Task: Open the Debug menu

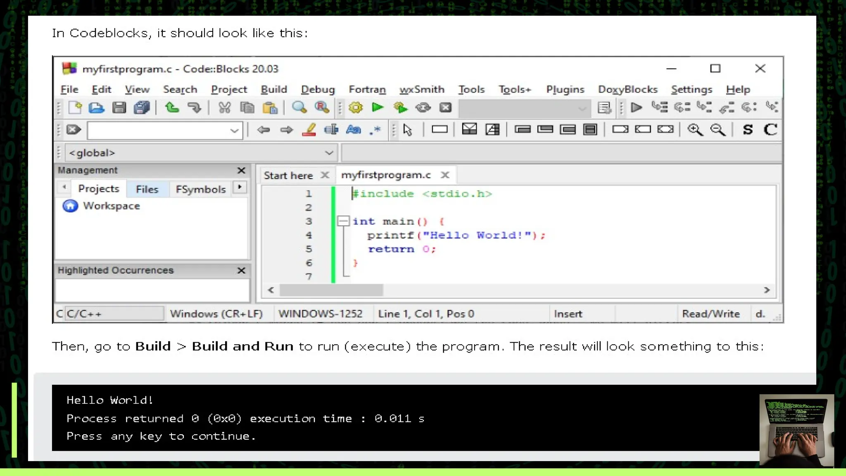Action: click(318, 89)
